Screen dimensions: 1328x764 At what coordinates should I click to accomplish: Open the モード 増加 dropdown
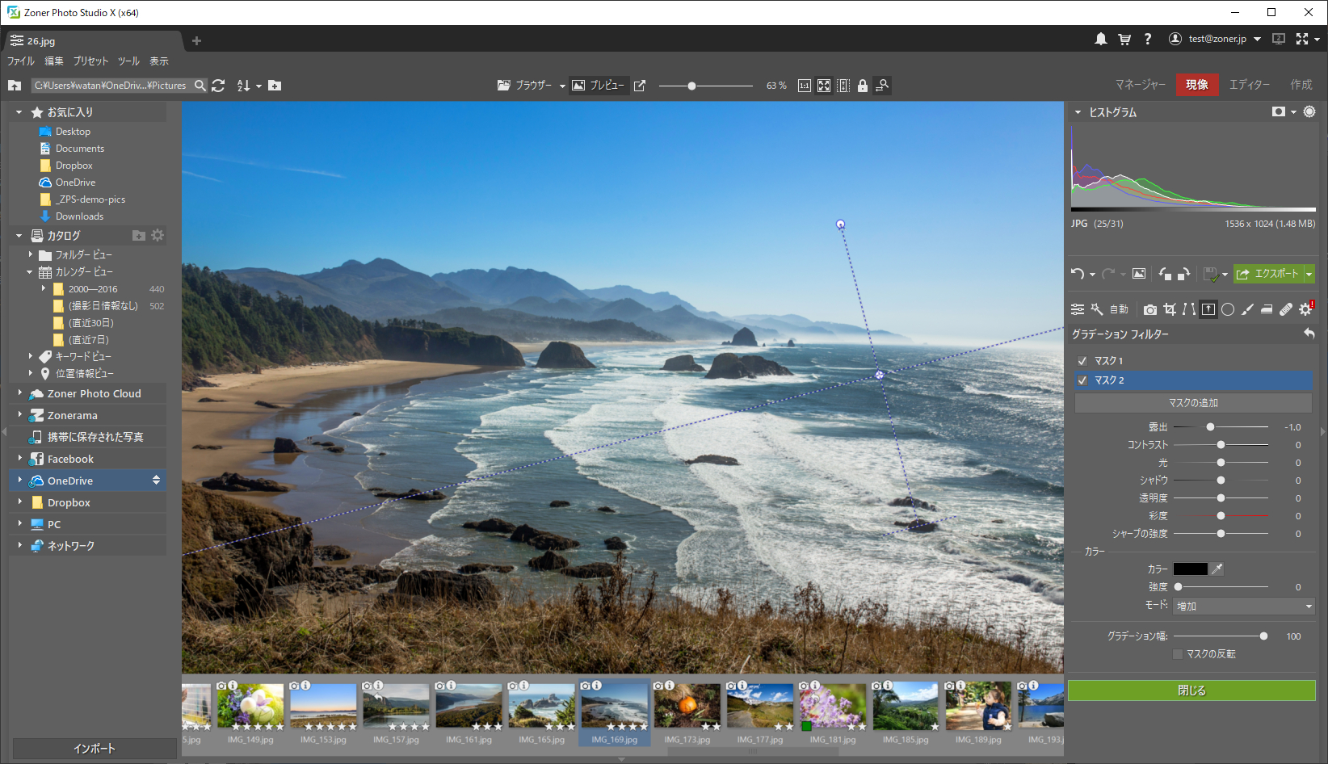(x=1244, y=607)
